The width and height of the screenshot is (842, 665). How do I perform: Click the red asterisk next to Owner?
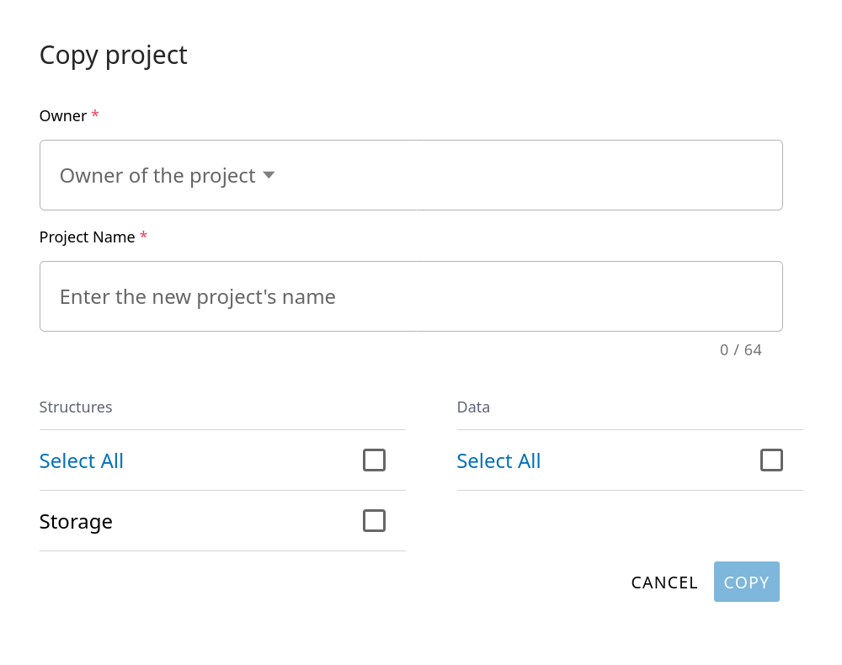click(x=95, y=114)
